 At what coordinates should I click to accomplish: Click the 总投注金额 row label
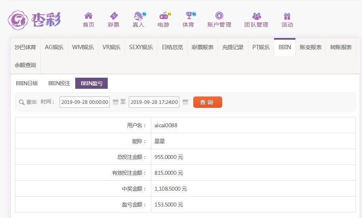[x=131, y=157]
